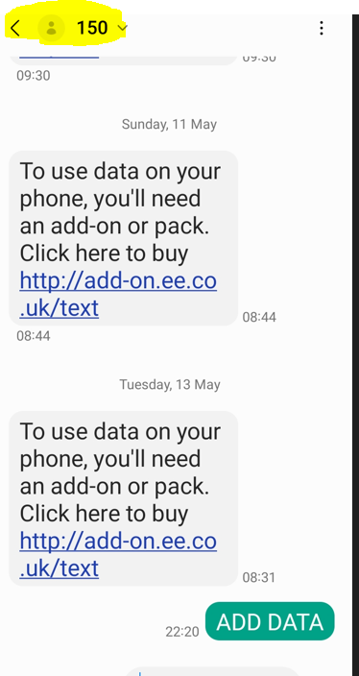The height and width of the screenshot is (676, 359).
Task: Open the three-dot more options menu
Action: pos(321,28)
